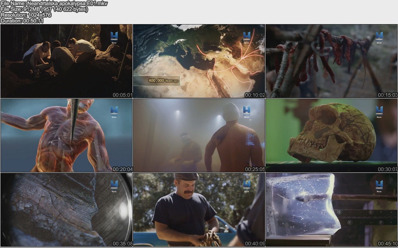
Task: Click the channel logo on the green skull frame
Action: pyautogui.click(x=379, y=111)
